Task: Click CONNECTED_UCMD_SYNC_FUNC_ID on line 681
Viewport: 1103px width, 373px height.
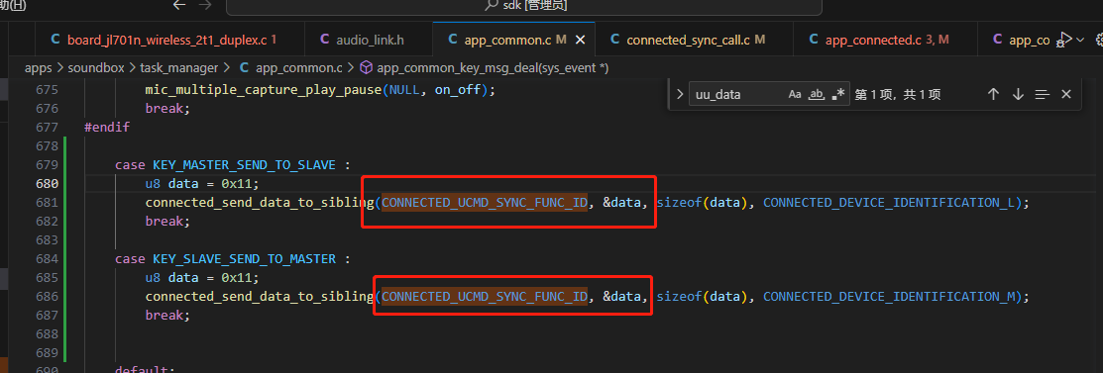Action: 484,202
